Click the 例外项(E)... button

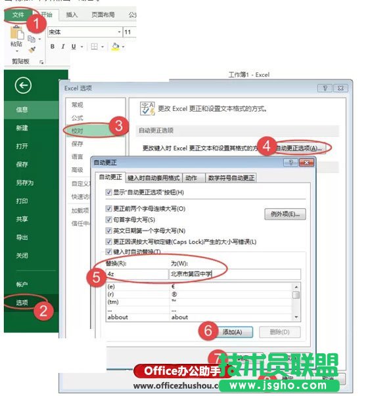tap(285, 214)
